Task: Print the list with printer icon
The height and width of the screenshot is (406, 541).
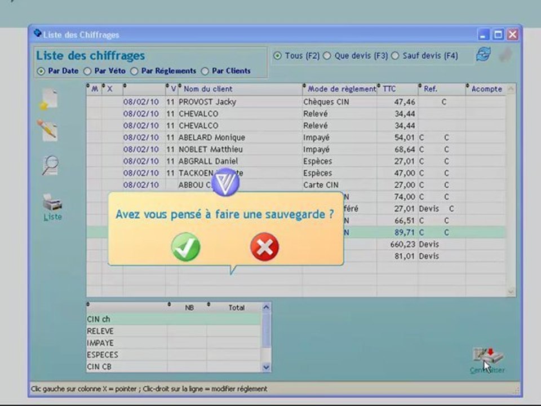Action: (52, 202)
